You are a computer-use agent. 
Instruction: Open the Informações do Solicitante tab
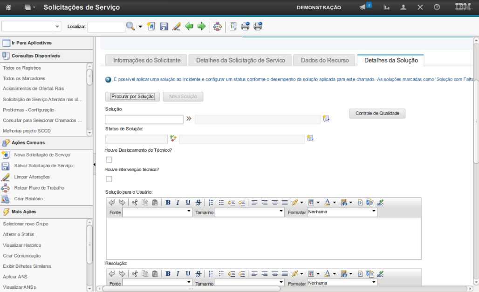(x=146, y=60)
